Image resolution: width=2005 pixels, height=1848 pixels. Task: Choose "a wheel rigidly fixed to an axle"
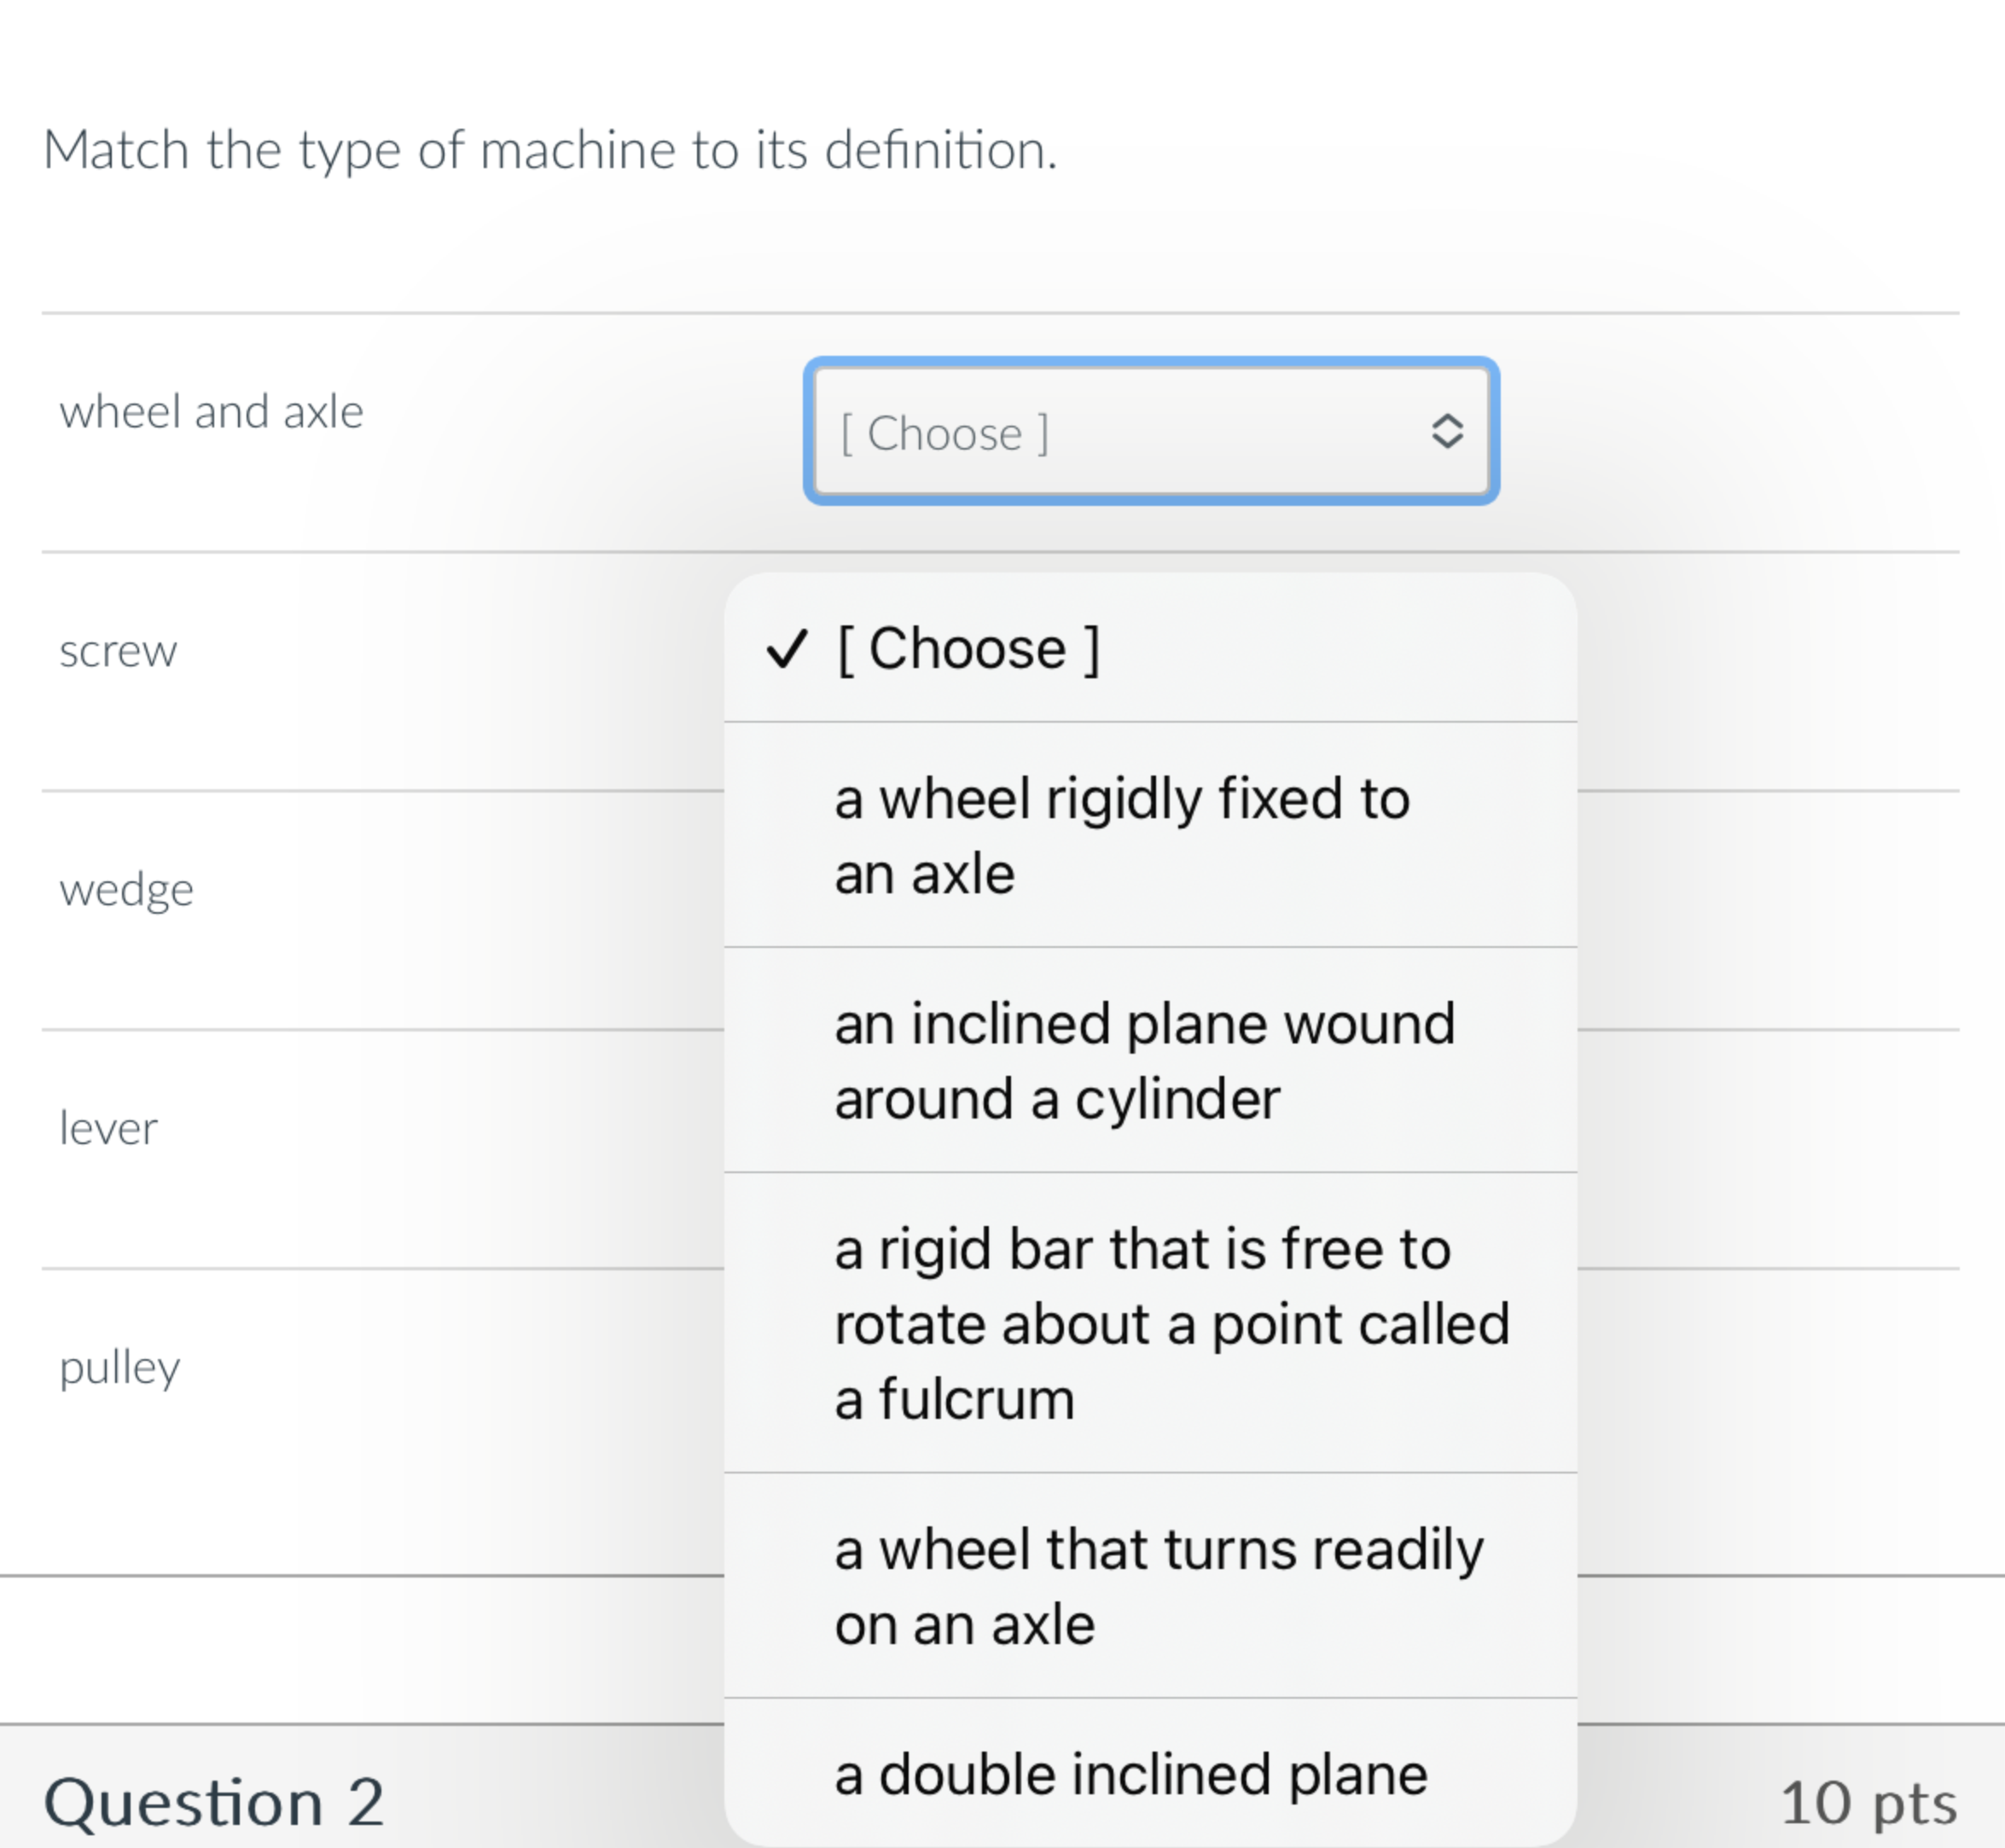1122,836
